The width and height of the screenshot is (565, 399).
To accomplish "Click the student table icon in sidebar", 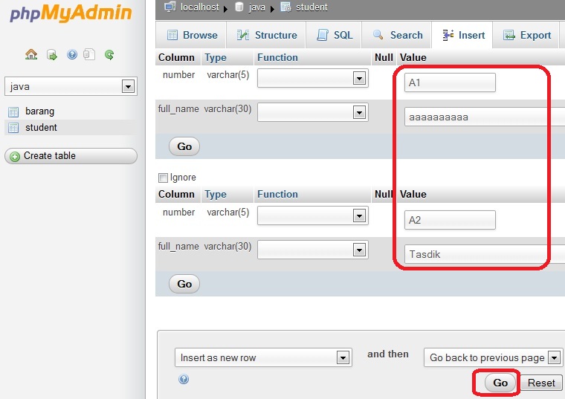I will coord(13,128).
